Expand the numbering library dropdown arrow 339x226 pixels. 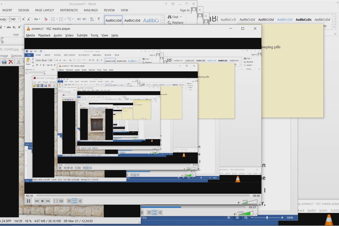(65, 19)
